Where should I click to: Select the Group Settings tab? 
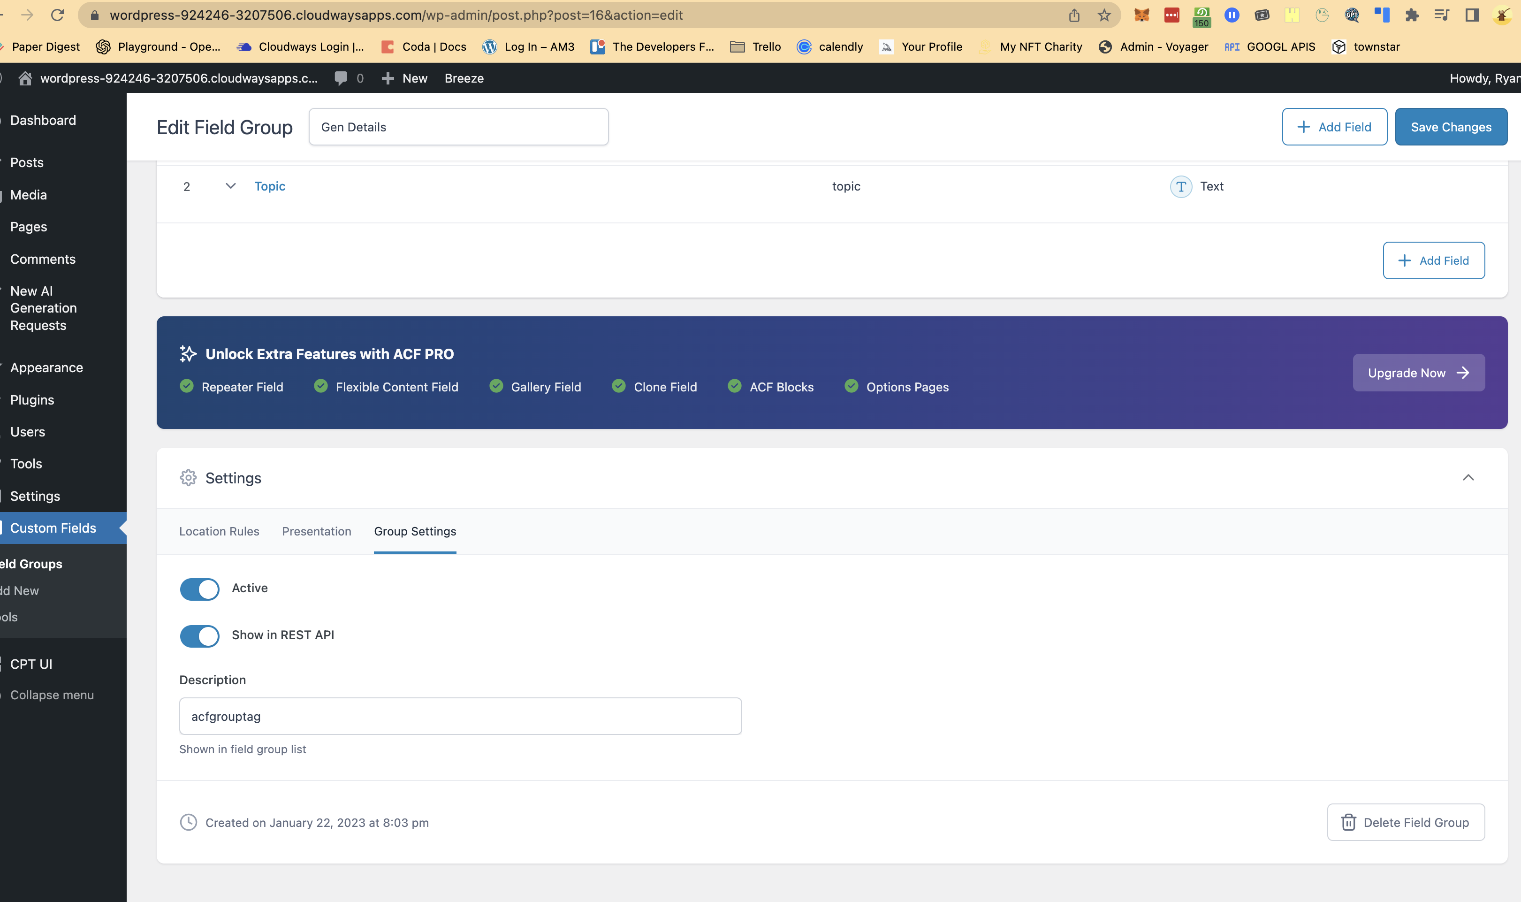click(415, 531)
